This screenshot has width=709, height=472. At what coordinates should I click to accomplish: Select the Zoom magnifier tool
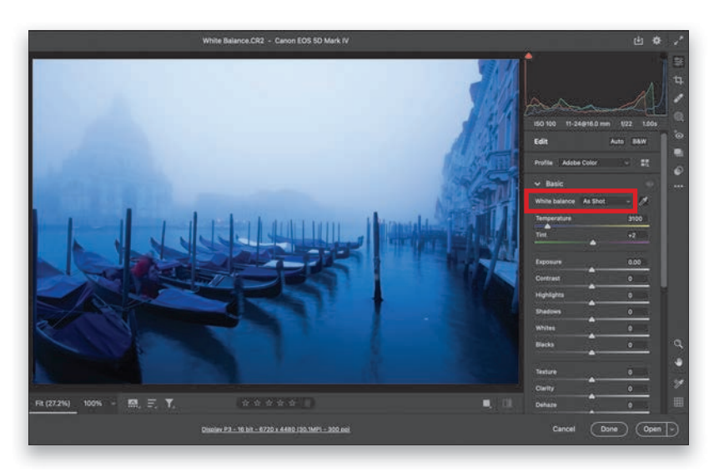678,344
